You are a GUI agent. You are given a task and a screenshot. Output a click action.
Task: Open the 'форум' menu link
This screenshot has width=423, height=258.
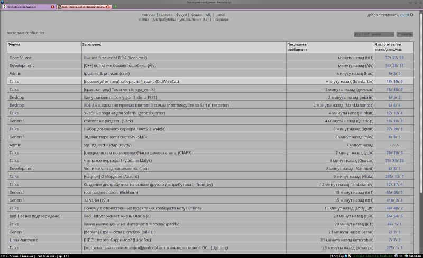181,15
